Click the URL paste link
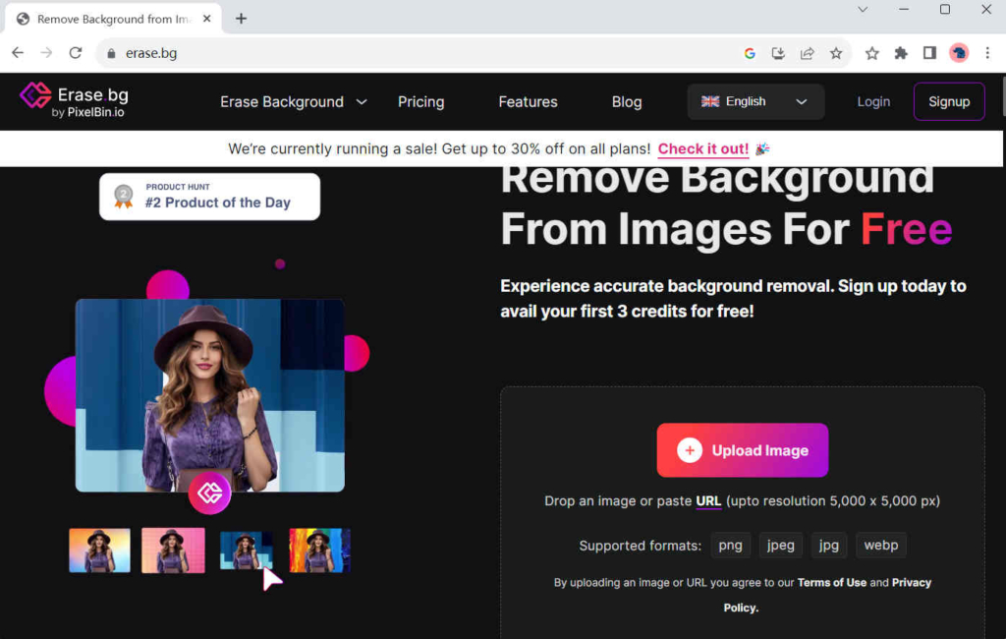 [x=708, y=501]
